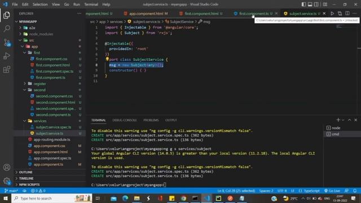Switch to first.component.html tab

click(x=201, y=14)
